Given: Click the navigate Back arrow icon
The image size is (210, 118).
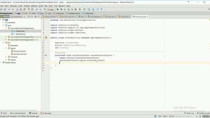Looking at the screenshot, I should tap(37, 10).
